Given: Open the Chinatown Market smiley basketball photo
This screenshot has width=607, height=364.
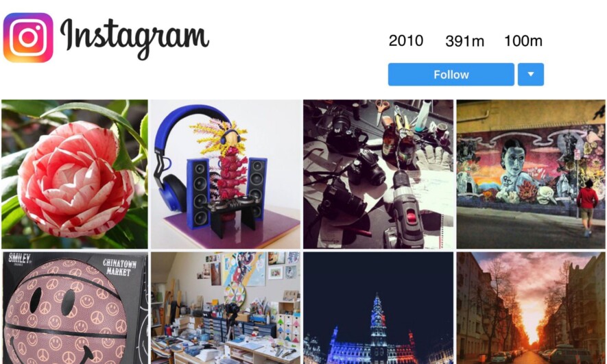Looking at the screenshot, I should [75, 308].
